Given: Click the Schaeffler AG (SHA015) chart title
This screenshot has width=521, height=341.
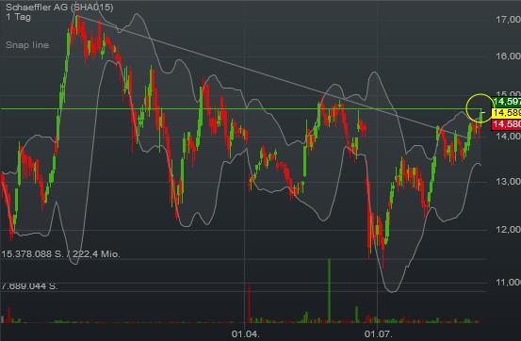Looking at the screenshot, I should (x=59, y=7).
